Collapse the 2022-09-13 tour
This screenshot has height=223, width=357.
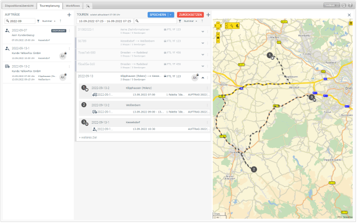pos(202,77)
